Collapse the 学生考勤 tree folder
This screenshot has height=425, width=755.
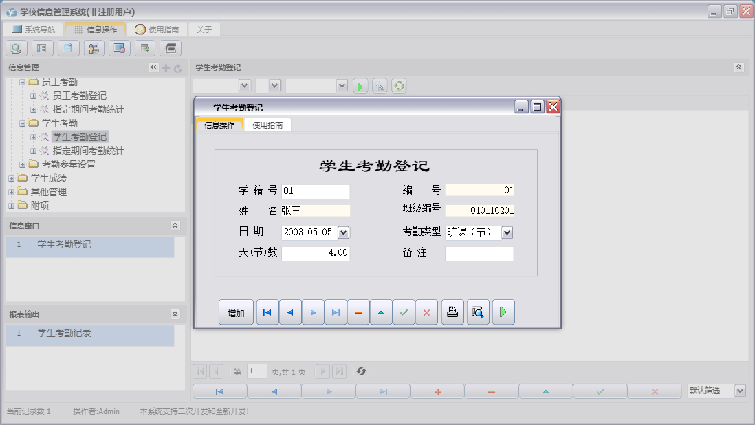(x=23, y=124)
